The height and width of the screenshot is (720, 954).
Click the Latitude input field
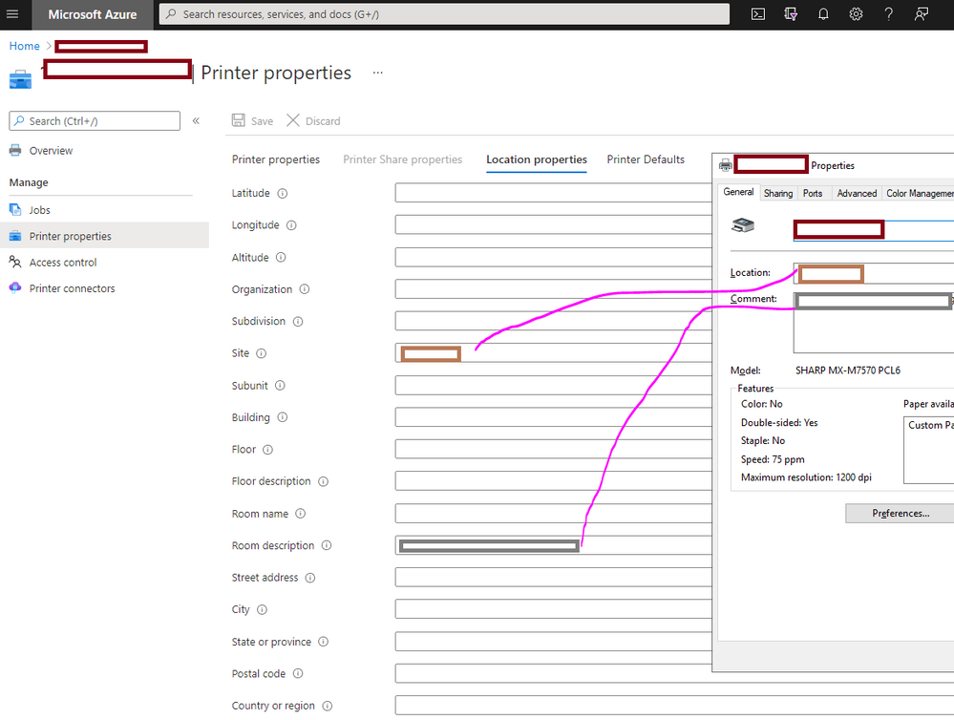552,192
